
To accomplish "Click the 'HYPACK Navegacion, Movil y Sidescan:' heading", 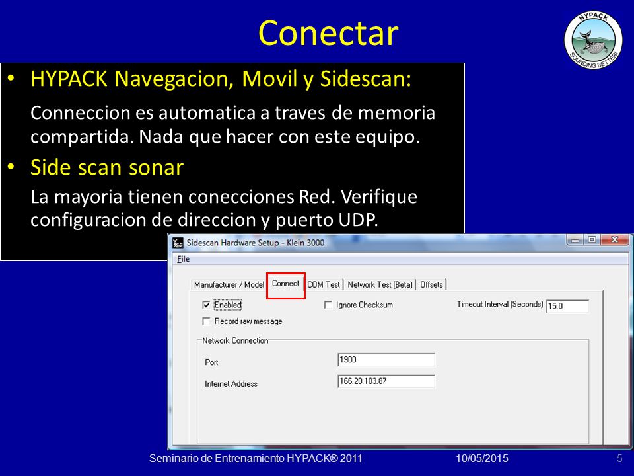I will (221, 78).
